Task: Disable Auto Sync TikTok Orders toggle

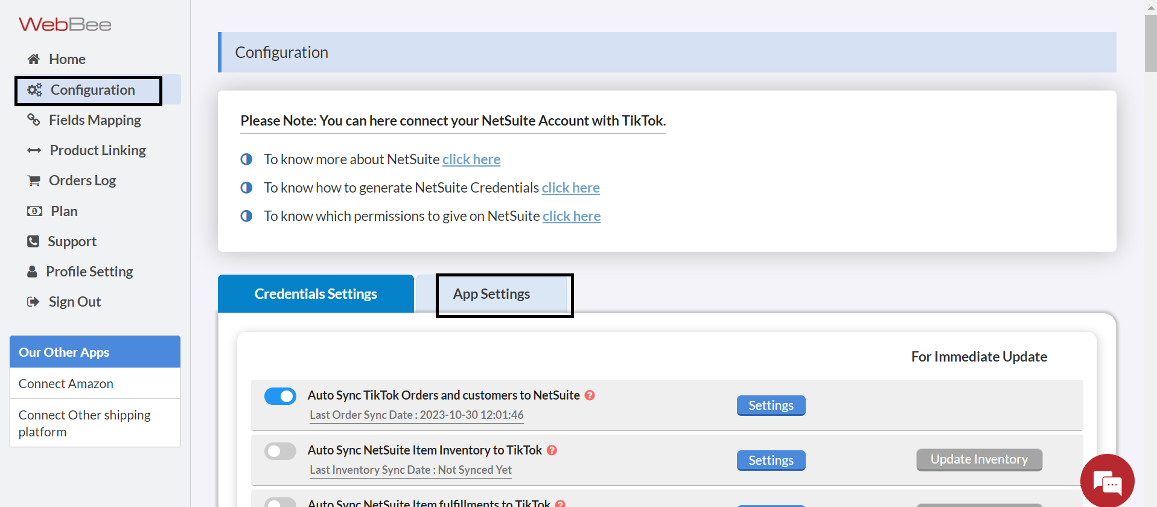Action: [x=280, y=397]
